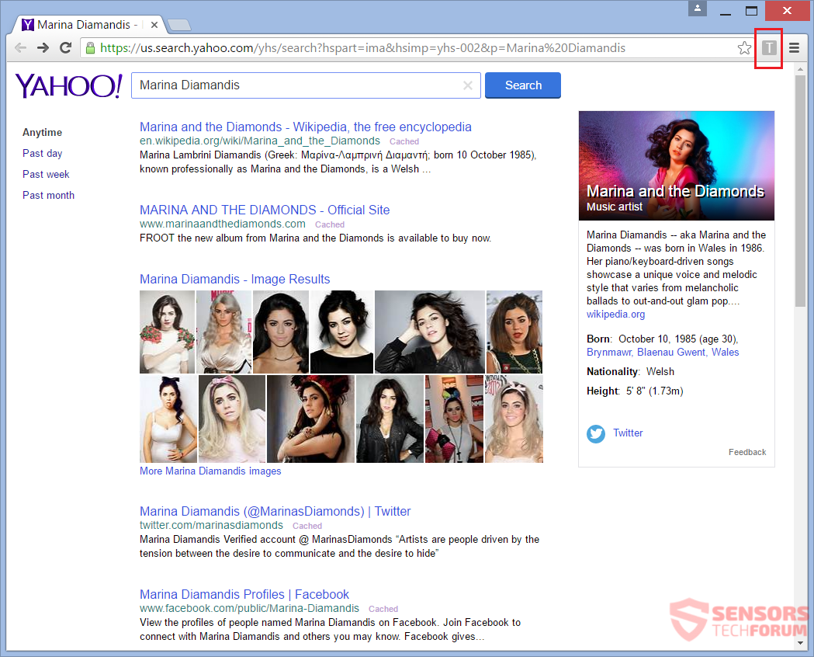Bookmark this page with the star icon

tap(744, 48)
